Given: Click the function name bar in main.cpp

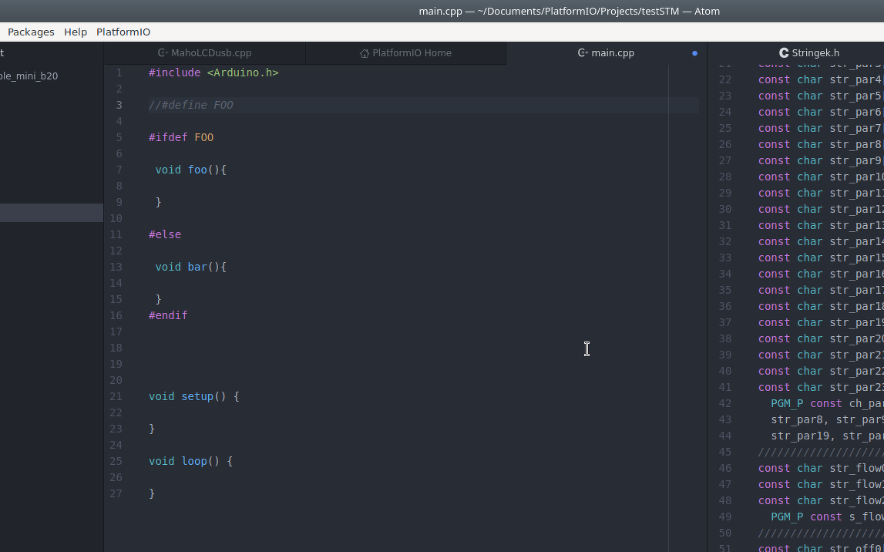Looking at the screenshot, I should 197,267.
